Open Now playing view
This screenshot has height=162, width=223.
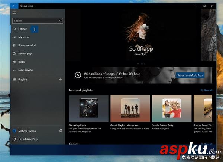(x=38, y=70)
